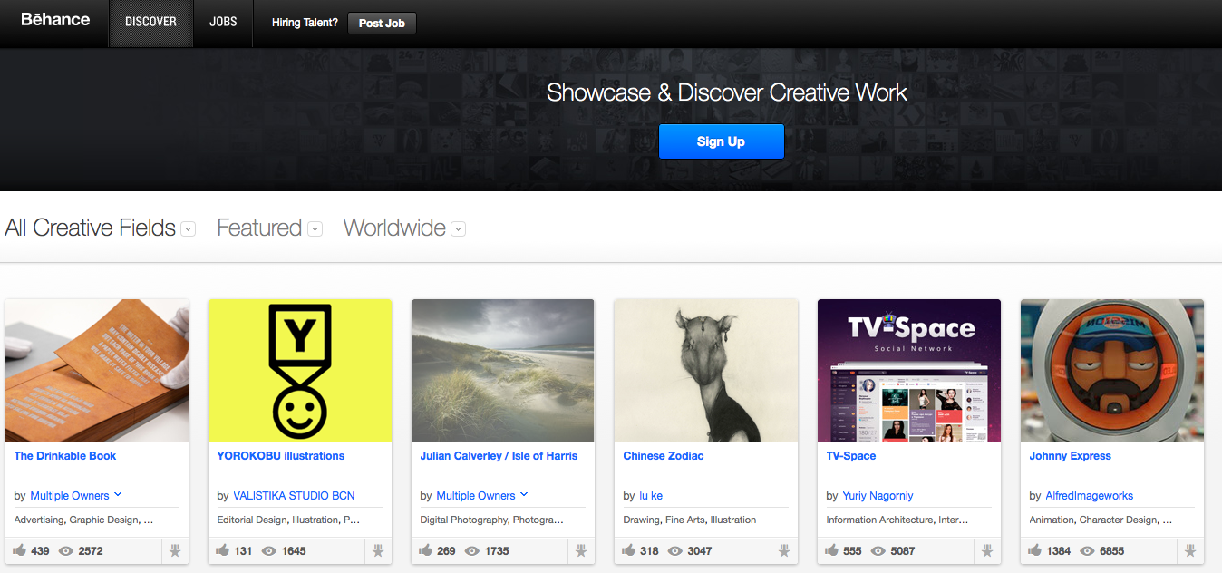
Task: Click thumbs-up icon on The Drinkable Book card
Action: [x=20, y=550]
